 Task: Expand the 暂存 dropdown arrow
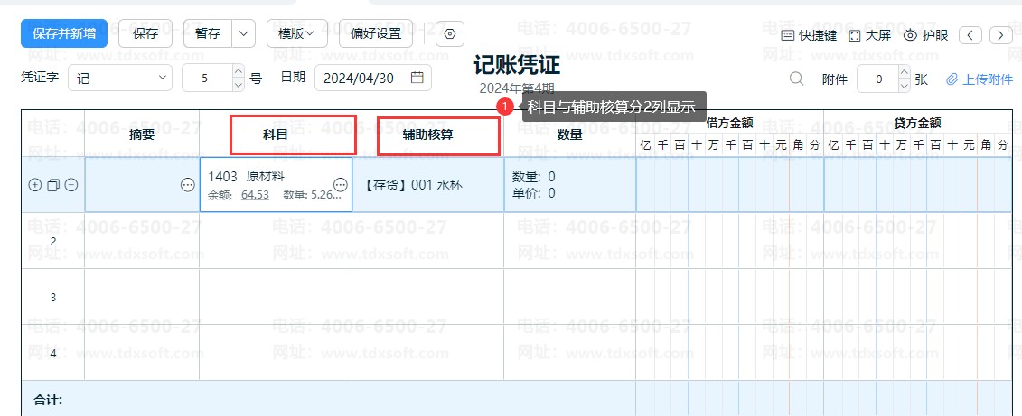pyautogui.click(x=244, y=33)
